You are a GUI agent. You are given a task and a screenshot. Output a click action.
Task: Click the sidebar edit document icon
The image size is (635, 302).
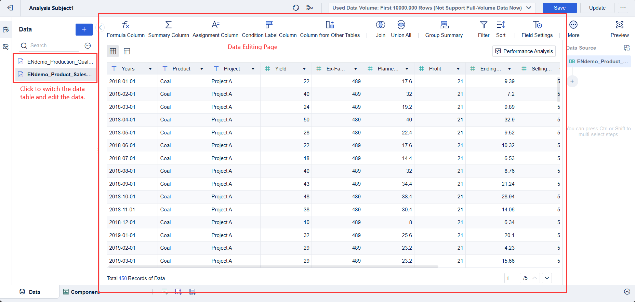[x=6, y=29]
